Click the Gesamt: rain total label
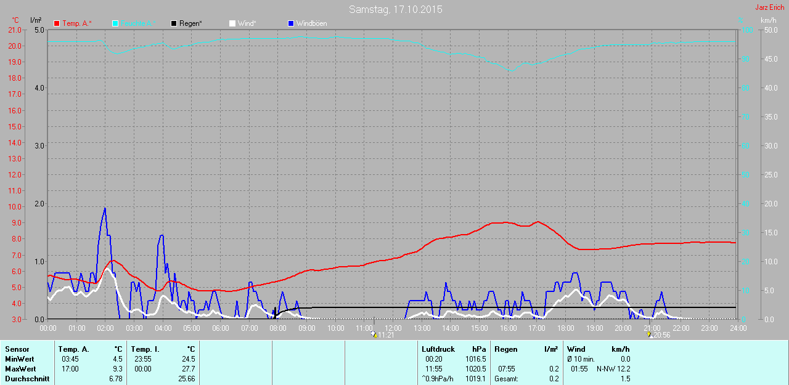The image size is (789, 385). (506, 379)
